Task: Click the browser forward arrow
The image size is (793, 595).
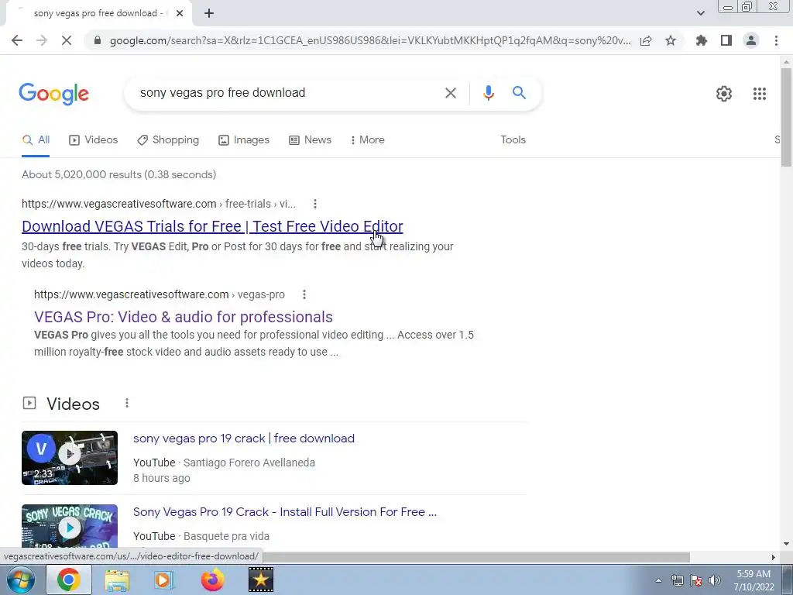Action: click(42, 40)
